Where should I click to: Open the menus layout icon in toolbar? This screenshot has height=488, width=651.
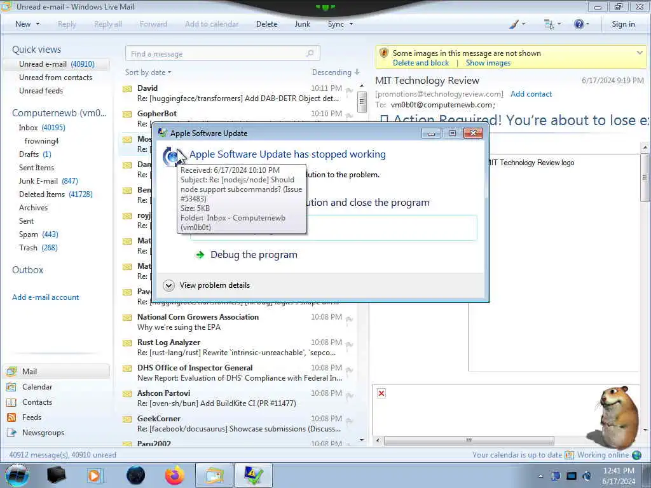(549, 24)
